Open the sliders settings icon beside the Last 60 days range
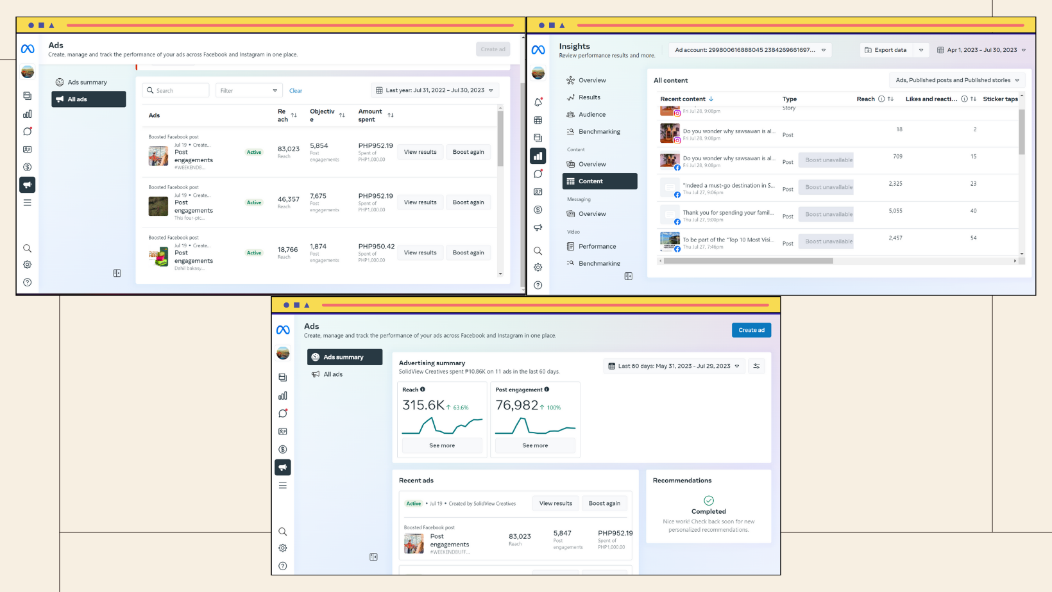The image size is (1052, 592). tap(756, 366)
